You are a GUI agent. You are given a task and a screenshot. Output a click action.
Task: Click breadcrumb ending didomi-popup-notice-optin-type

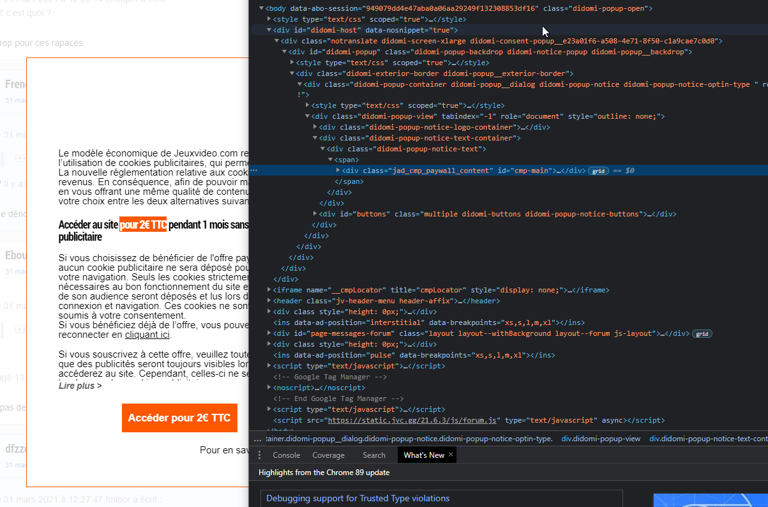[x=409, y=439]
